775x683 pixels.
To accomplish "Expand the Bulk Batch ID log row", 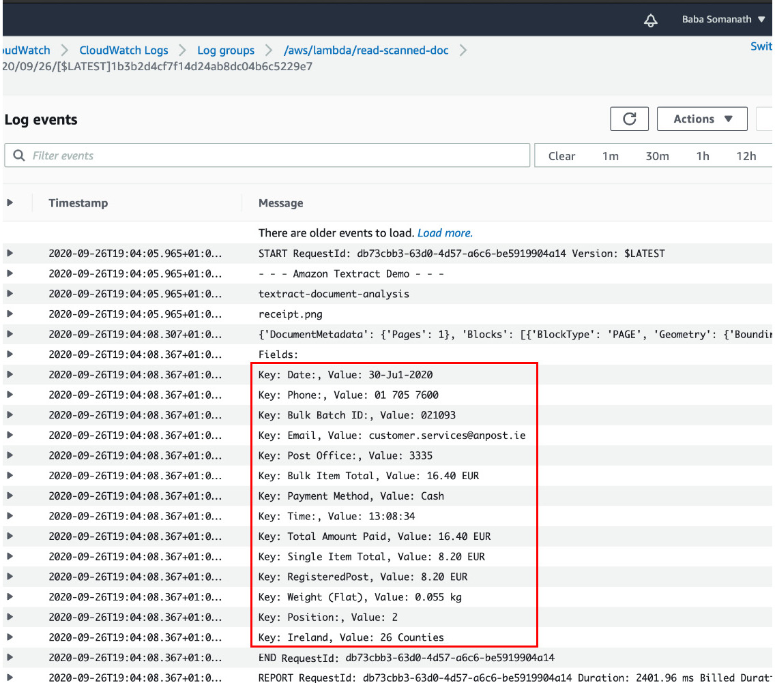I will (x=10, y=415).
